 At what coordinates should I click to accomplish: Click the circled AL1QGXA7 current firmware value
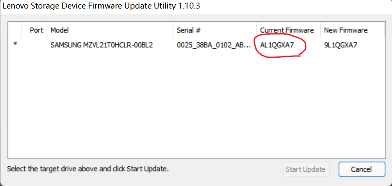(277, 44)
